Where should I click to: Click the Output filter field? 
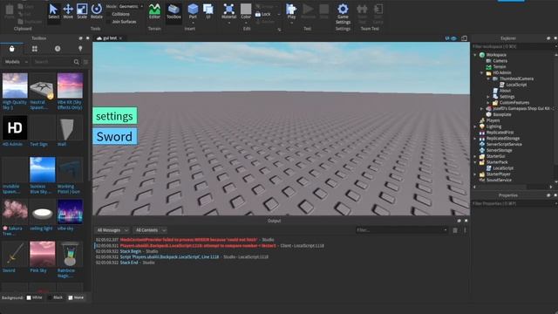(402, 230)
